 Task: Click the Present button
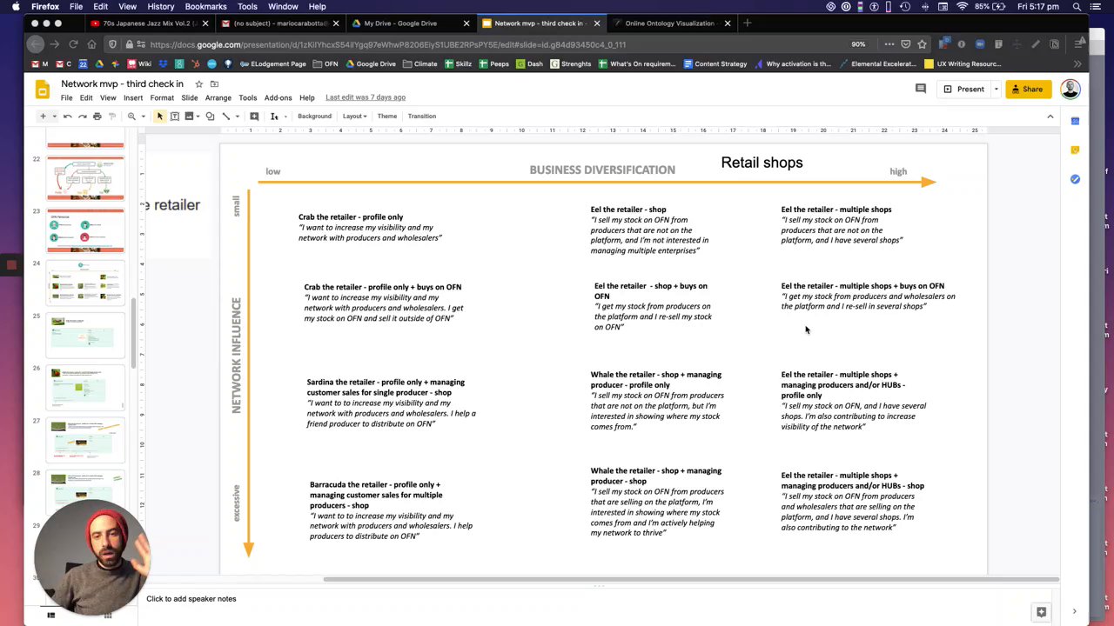click(964, 89)
